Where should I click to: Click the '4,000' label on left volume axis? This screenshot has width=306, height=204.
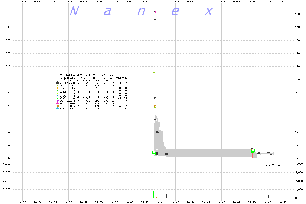7,164
